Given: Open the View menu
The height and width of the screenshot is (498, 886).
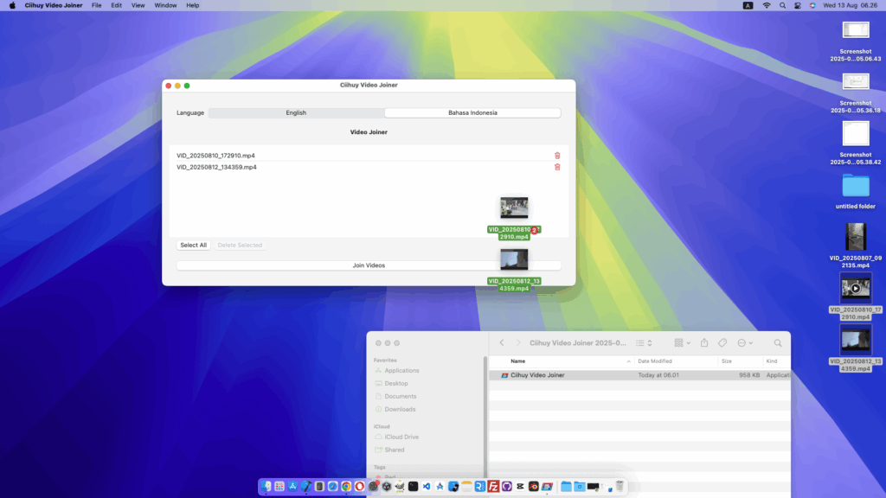Looking at the screenshot, I should tap(138, 6).
